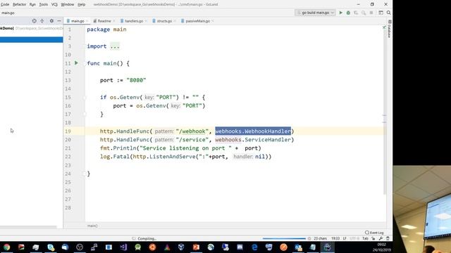Hide the Project tool window
Viewport: 451px width, 253px height.
tap(59, 21)
